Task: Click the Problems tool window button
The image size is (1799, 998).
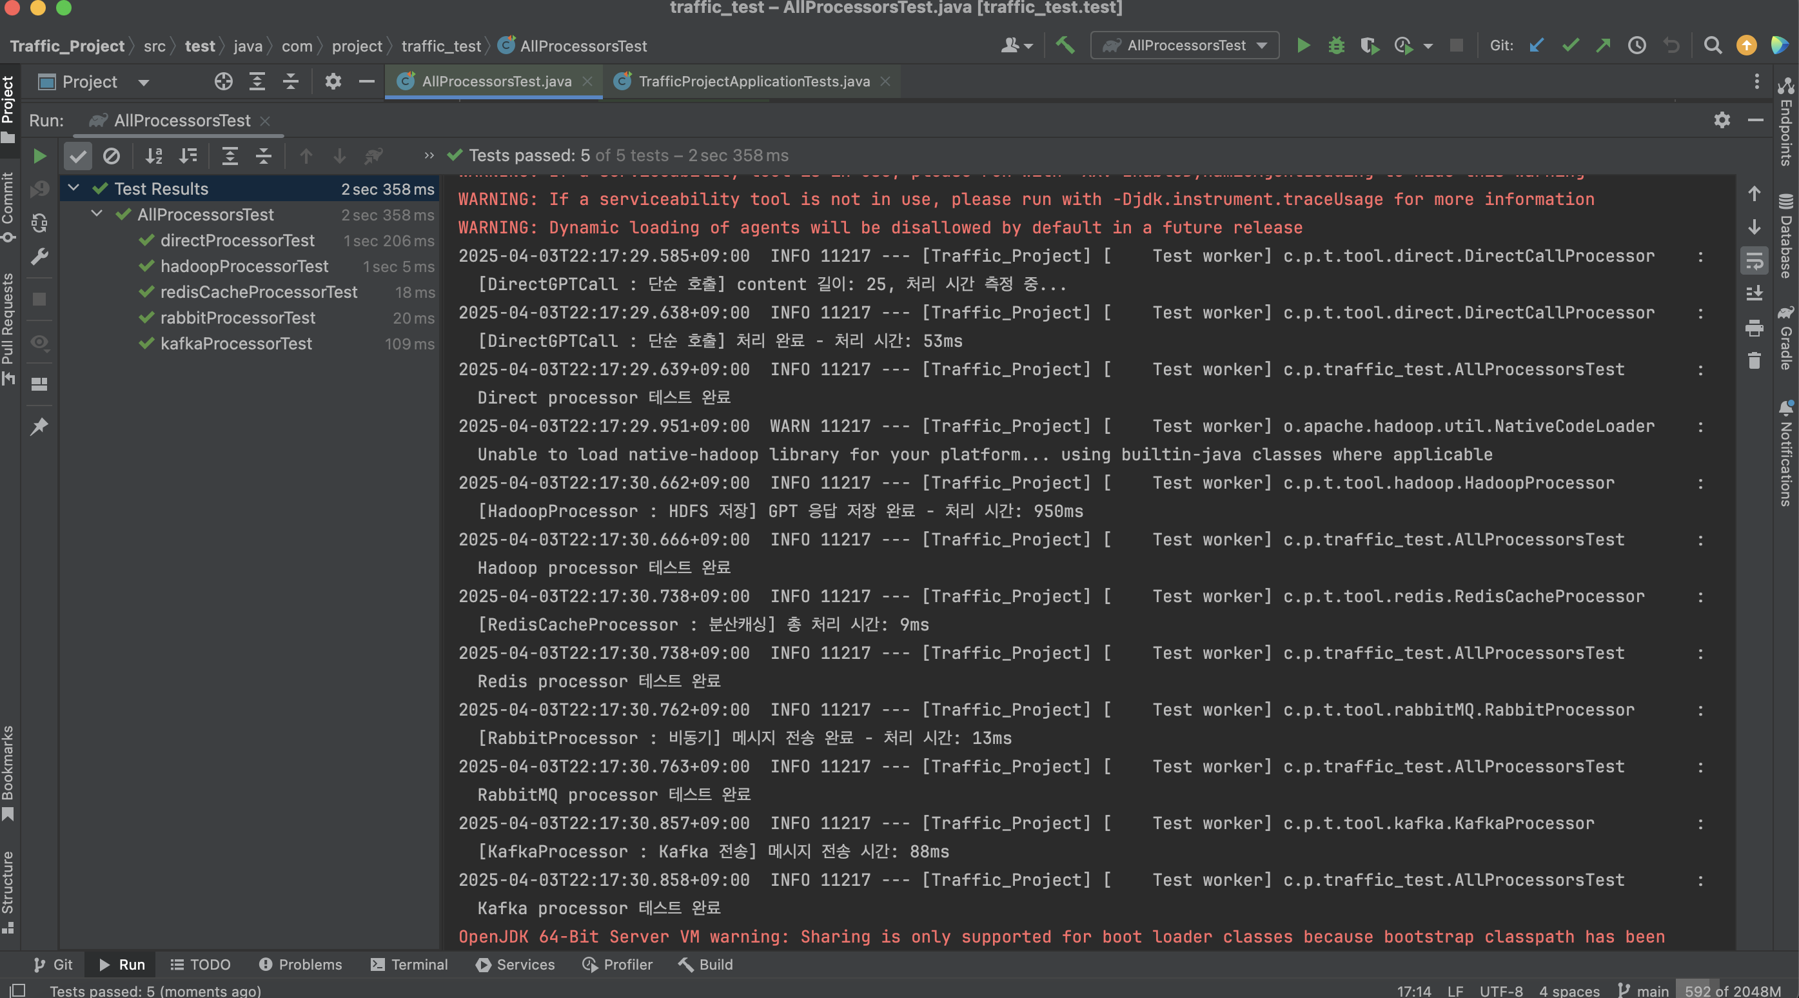Action: pos(301,964)
